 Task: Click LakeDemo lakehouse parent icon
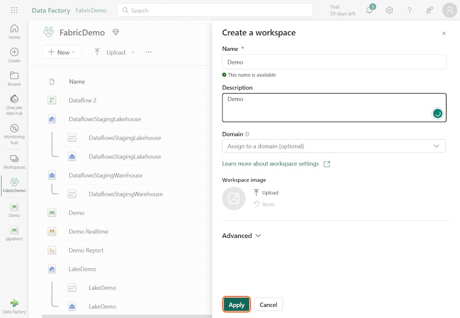click(x=52, y=269)
